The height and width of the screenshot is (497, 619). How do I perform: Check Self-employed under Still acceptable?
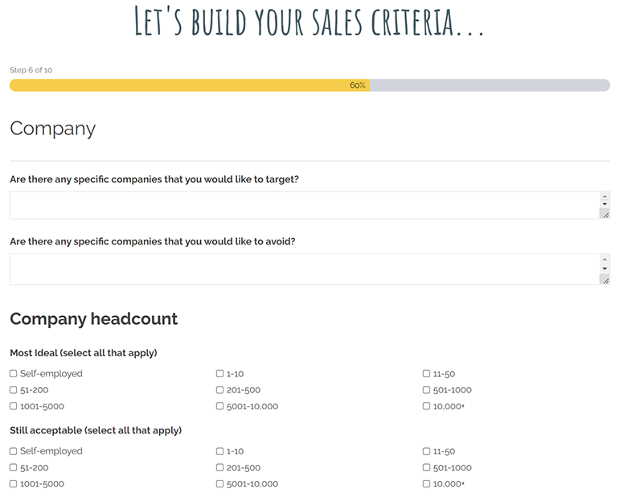click(14, 451)
